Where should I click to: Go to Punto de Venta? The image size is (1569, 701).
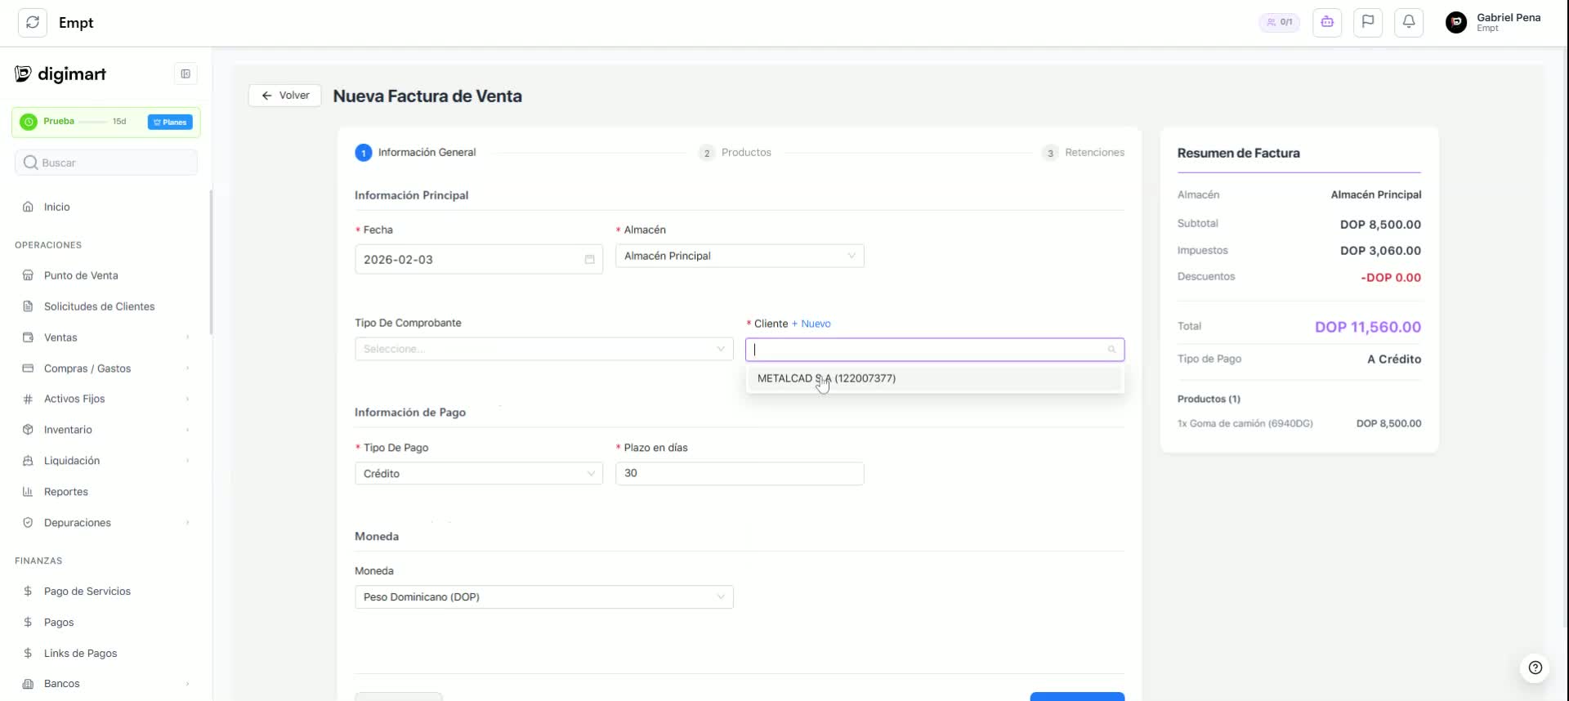(x=81, y=275)
